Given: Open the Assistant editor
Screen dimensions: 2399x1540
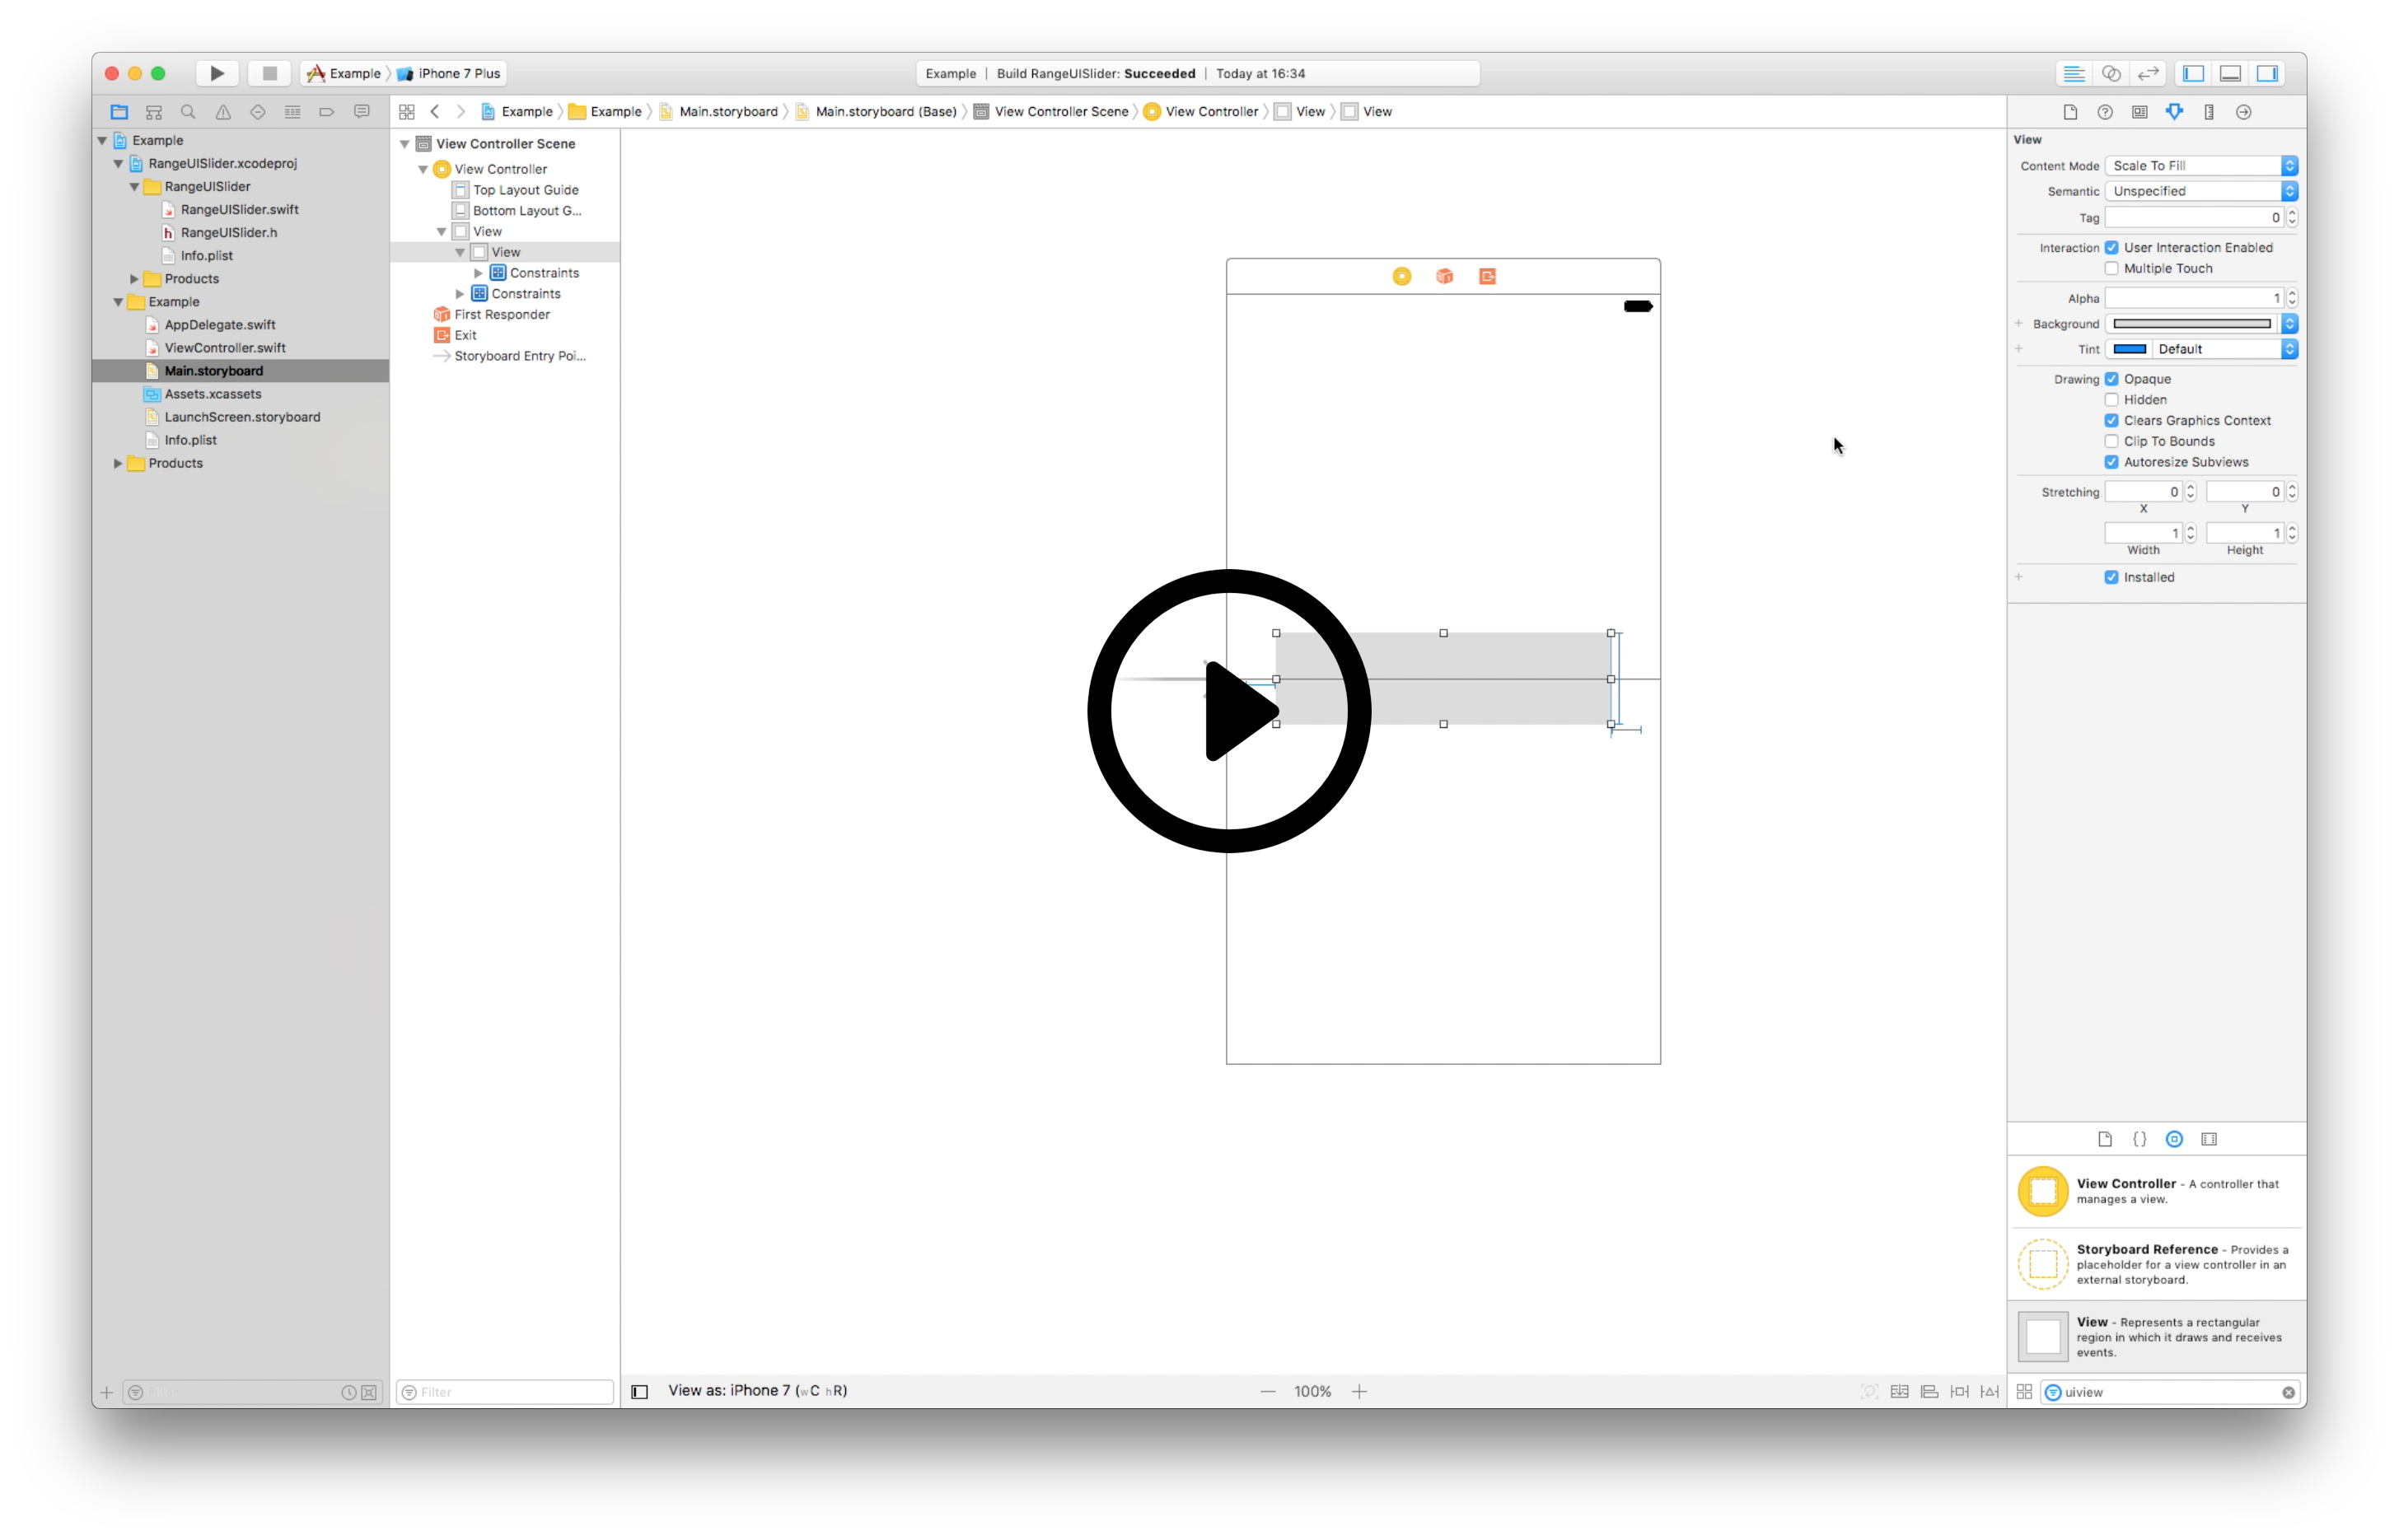Looking at the screenshot, I should 2111,73.
